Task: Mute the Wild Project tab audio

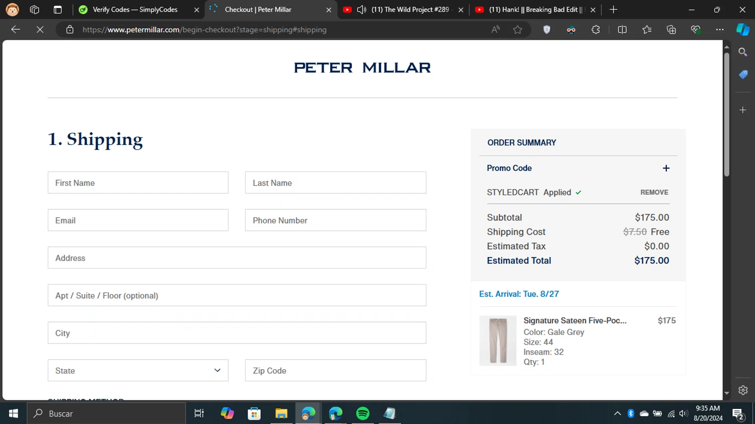Action: tap(361, 10)
